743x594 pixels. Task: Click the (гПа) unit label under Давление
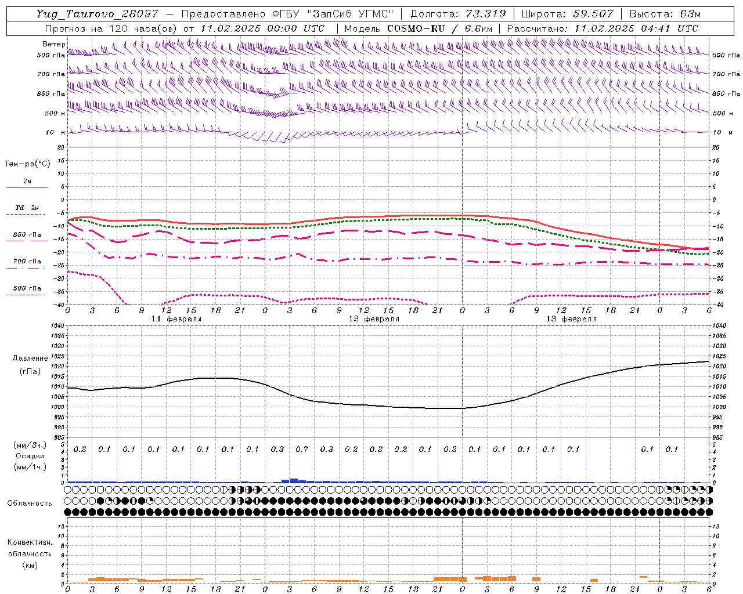pos(30,371)
